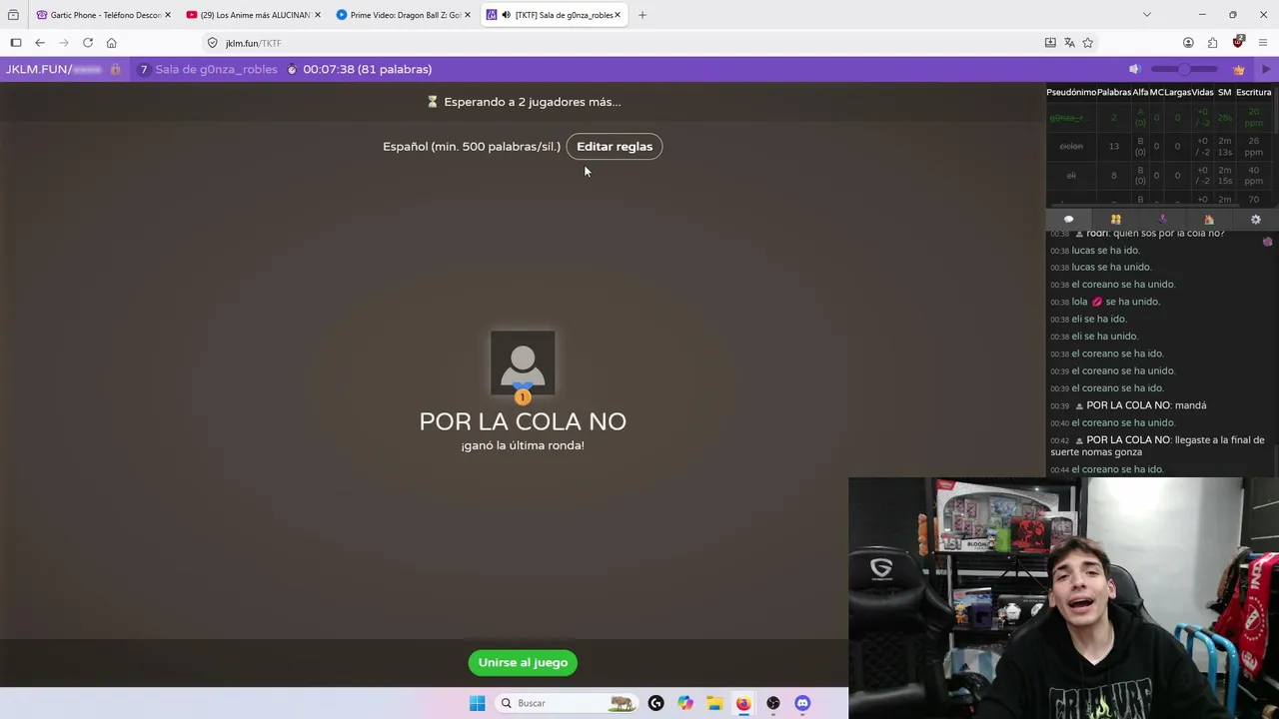The height and width of the screenshot is (719, 1279).
Task: Open Copilot from the taskbar
Action: (x=684, y=703)
